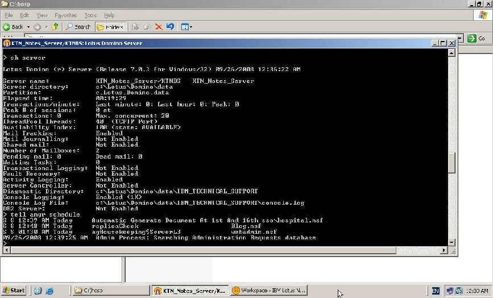493x298 pixels.
Task: Open the Views icon menu
Action: click(x=187, y=27)
